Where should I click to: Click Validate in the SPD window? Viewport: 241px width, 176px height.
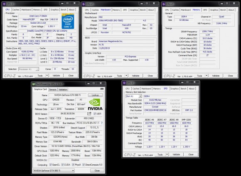(176, 154)
